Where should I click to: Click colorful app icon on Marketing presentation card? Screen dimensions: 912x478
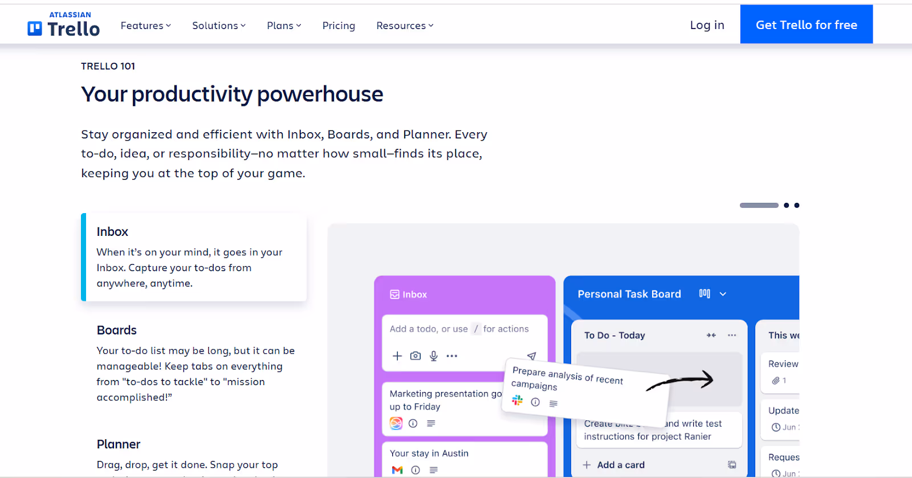[x=396, y=423]
